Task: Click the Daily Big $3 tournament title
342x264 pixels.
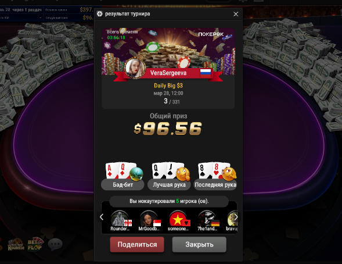Action: pos(168,85)
